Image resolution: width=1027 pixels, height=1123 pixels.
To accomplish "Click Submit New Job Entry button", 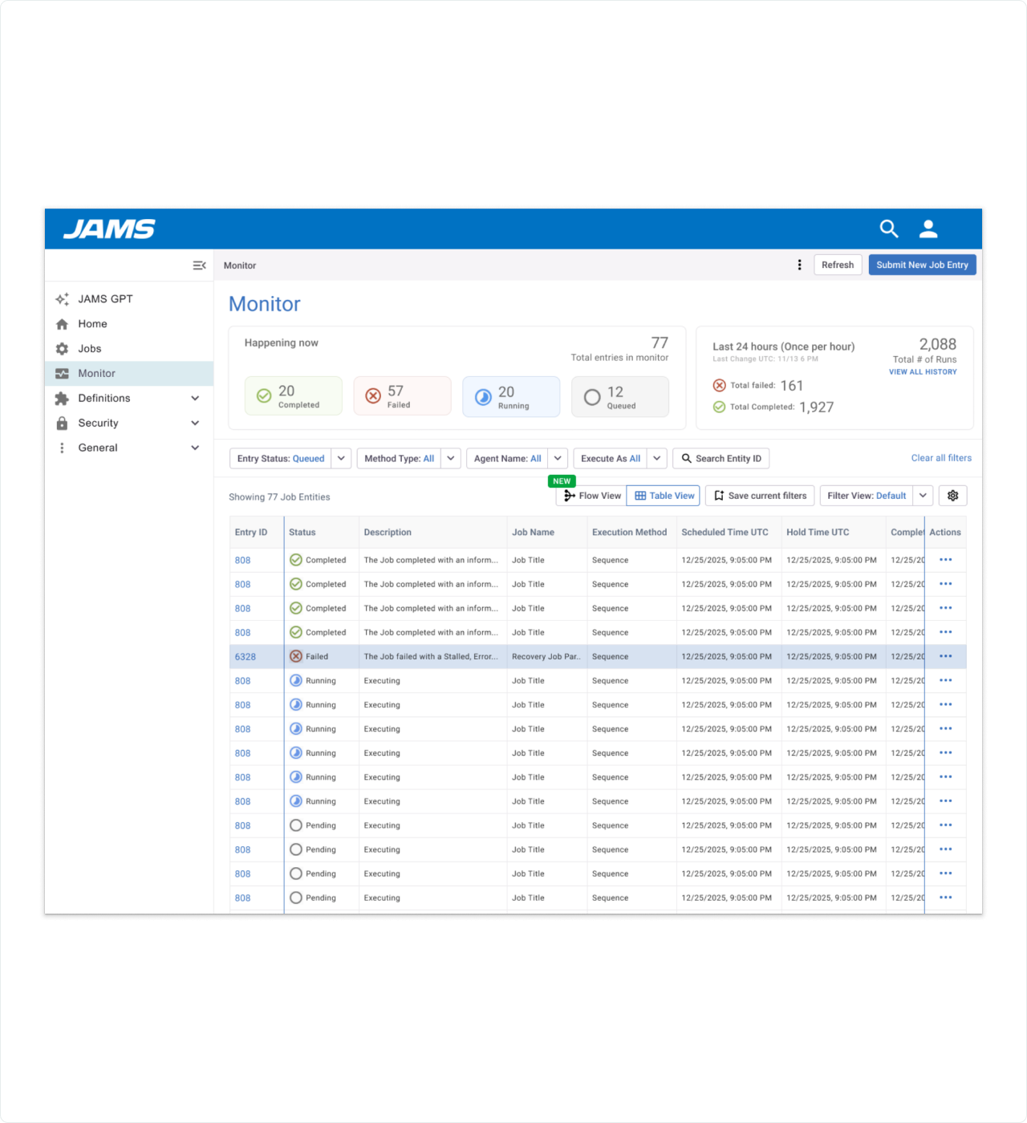I will (922, 265).
